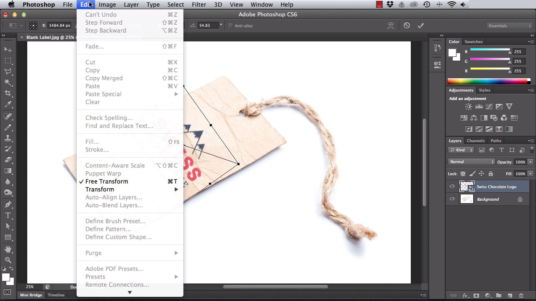Add a Brightness/Contrast adjustment
Image resolution: width=536 pixels, height=301 pixels.
pyautogui.click(x=469, y=107)
